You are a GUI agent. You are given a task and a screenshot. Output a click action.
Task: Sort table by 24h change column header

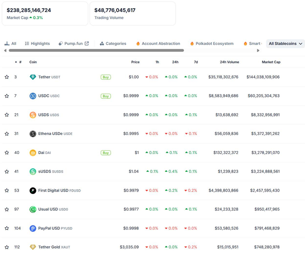[x=175, y=62]
